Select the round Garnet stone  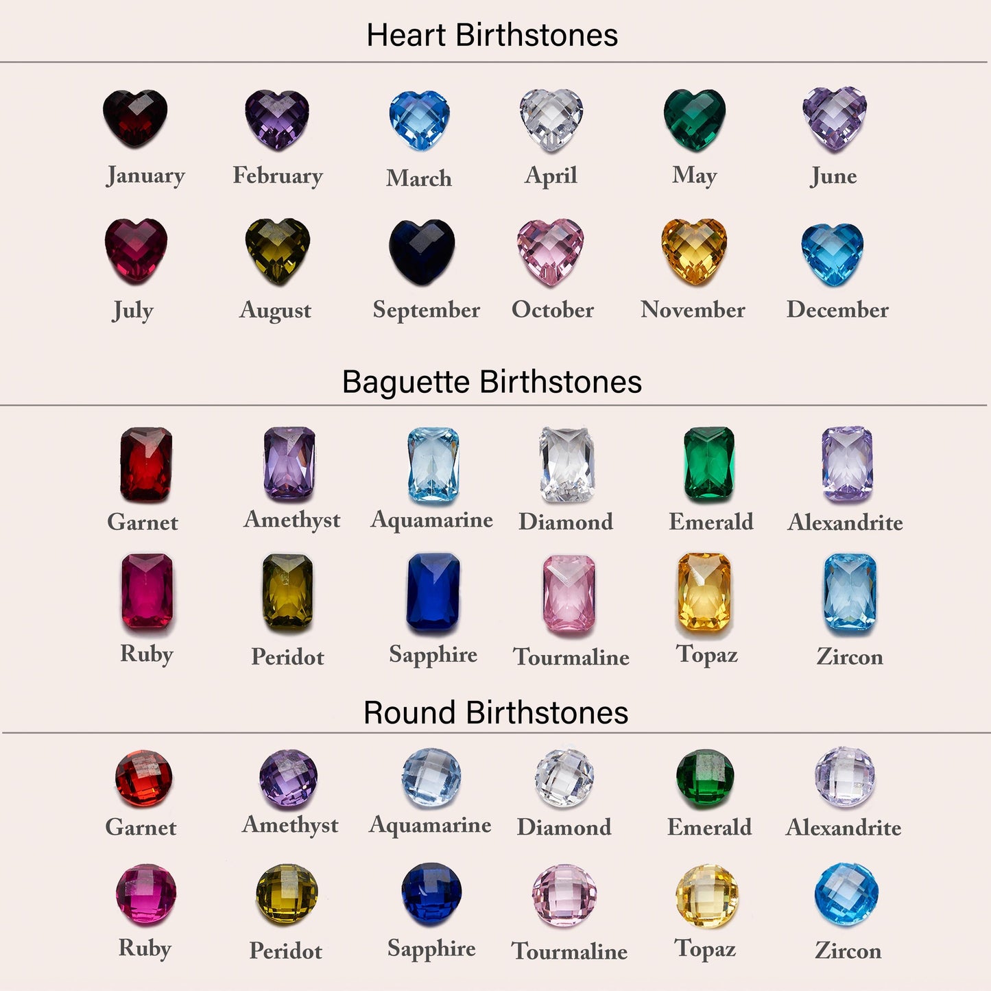click(143, 778)
